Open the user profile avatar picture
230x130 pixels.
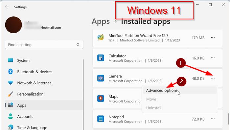(13, 25)
